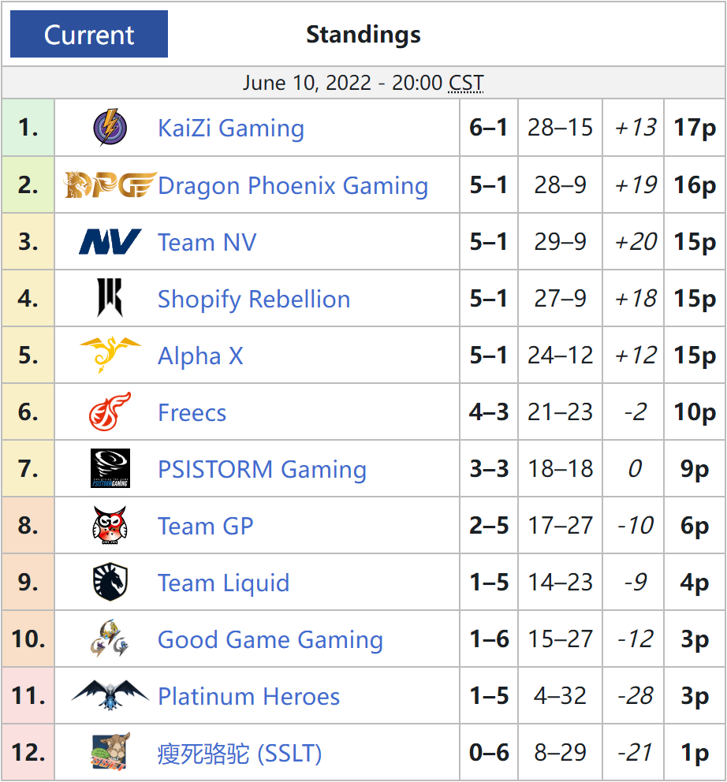
Task: Click the Good Game Gaming logo
Action: [110, 639]
